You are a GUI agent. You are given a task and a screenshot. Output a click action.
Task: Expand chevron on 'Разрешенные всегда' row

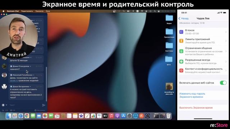(x=226, y=62)
